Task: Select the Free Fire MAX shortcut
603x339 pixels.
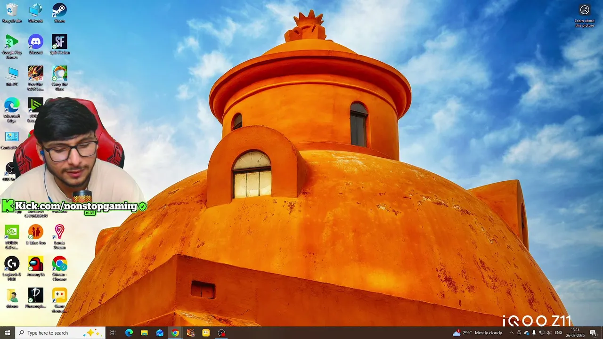Action: 35,78
